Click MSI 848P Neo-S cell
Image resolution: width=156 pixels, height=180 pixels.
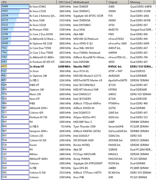pyautogui.click(x=82, y=122)
